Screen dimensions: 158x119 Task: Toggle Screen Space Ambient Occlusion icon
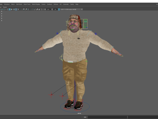pyautogui.click(x=24, y=9)
